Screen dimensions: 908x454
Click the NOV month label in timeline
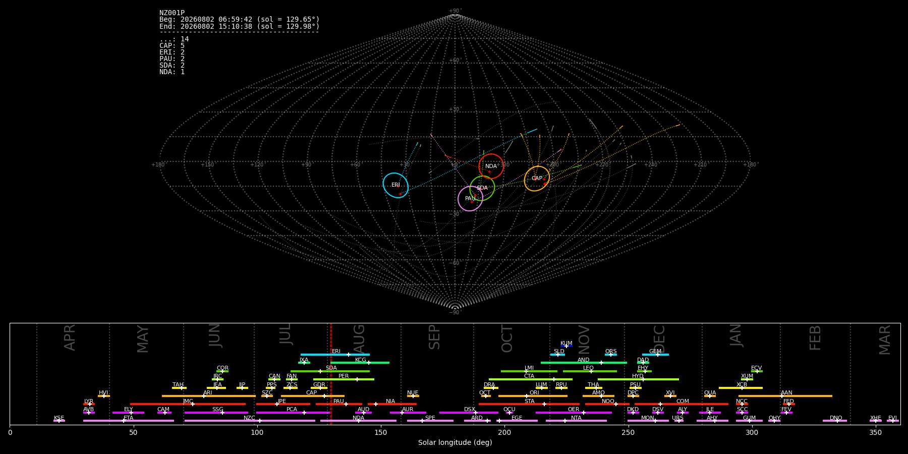coord(584,339)
